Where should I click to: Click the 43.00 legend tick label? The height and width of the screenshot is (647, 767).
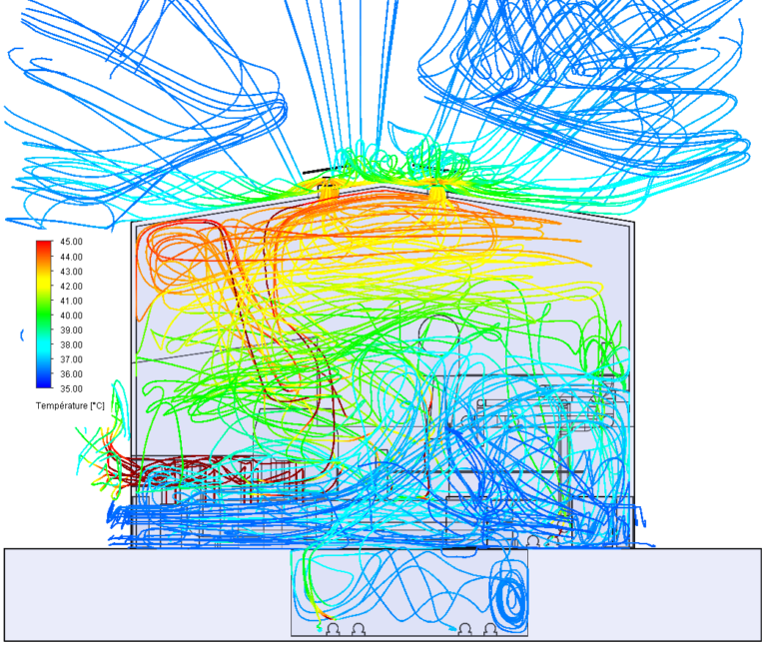coord(71,272)
